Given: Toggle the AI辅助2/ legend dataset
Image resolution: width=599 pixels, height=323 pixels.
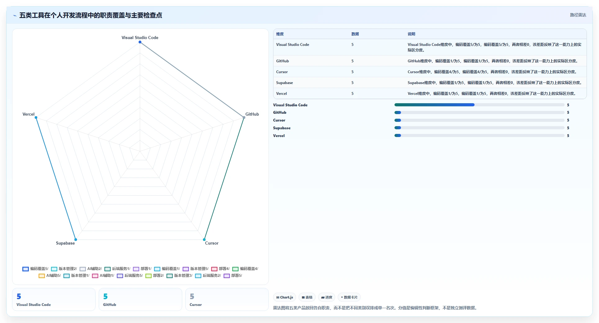Looking at the screenshot, I should [91, 269].
